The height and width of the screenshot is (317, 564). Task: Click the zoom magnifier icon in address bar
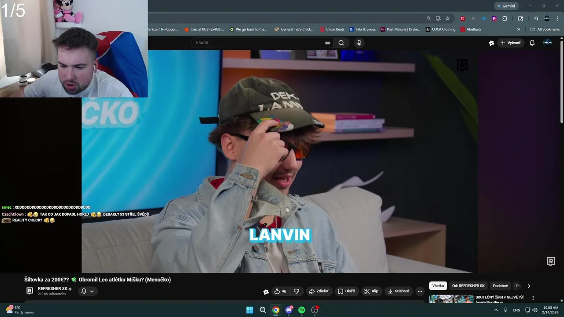tap(429, 18)
